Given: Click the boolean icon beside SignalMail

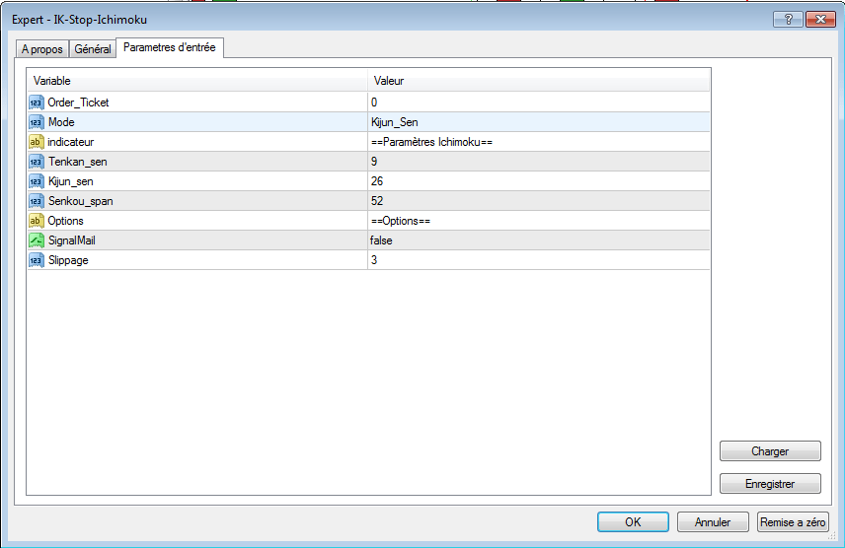Looking at the screenshot, I should point(37,240).
